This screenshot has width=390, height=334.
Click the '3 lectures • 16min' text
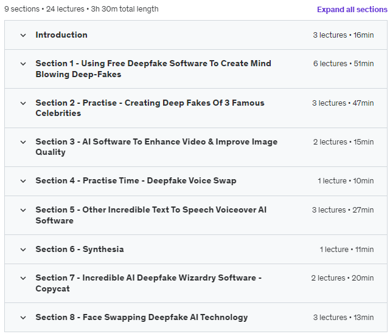coord(343,35)
